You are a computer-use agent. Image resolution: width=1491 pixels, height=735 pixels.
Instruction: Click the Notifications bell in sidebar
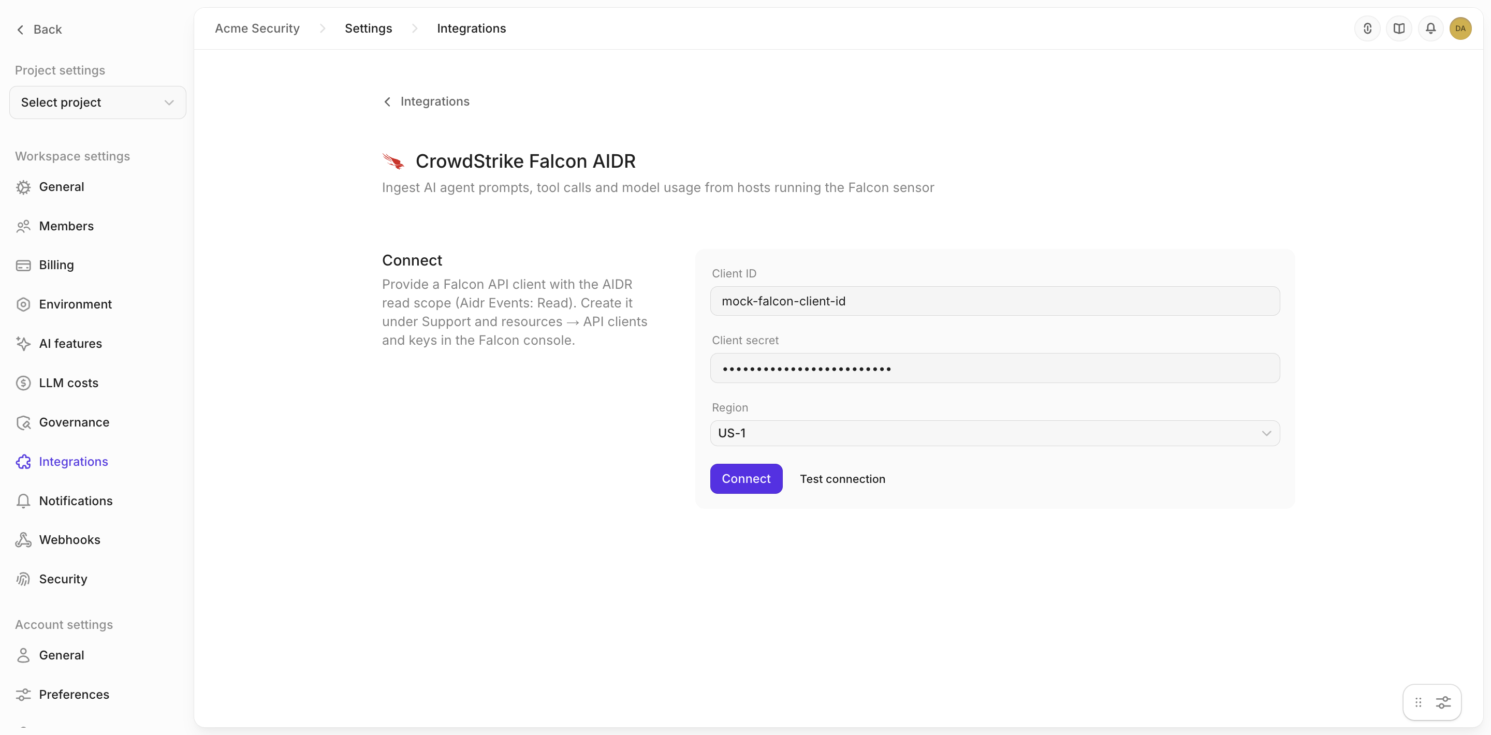(x=23, y=501)
